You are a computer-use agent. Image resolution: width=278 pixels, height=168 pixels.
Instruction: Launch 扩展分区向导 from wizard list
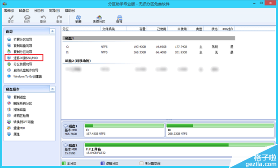19,39
